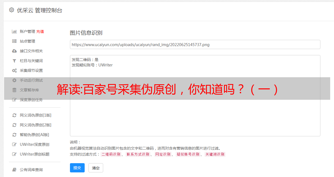Viewport: 334px width, 177px height.
Task: Focus the image URL input field
Action: pos(195,44)
